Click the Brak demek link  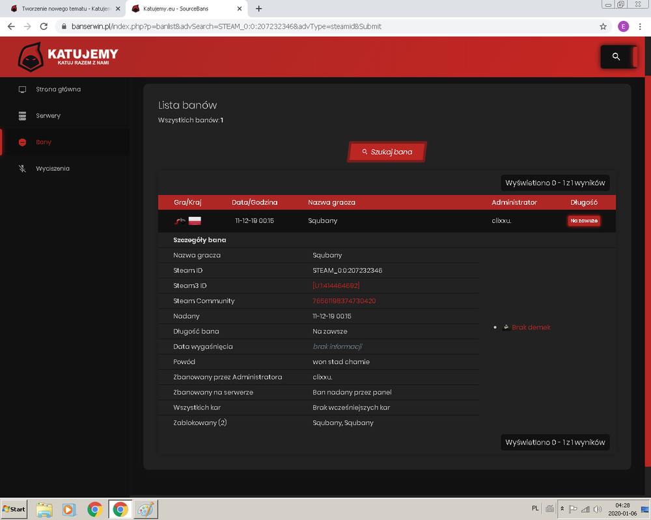[x=531, y=327]
